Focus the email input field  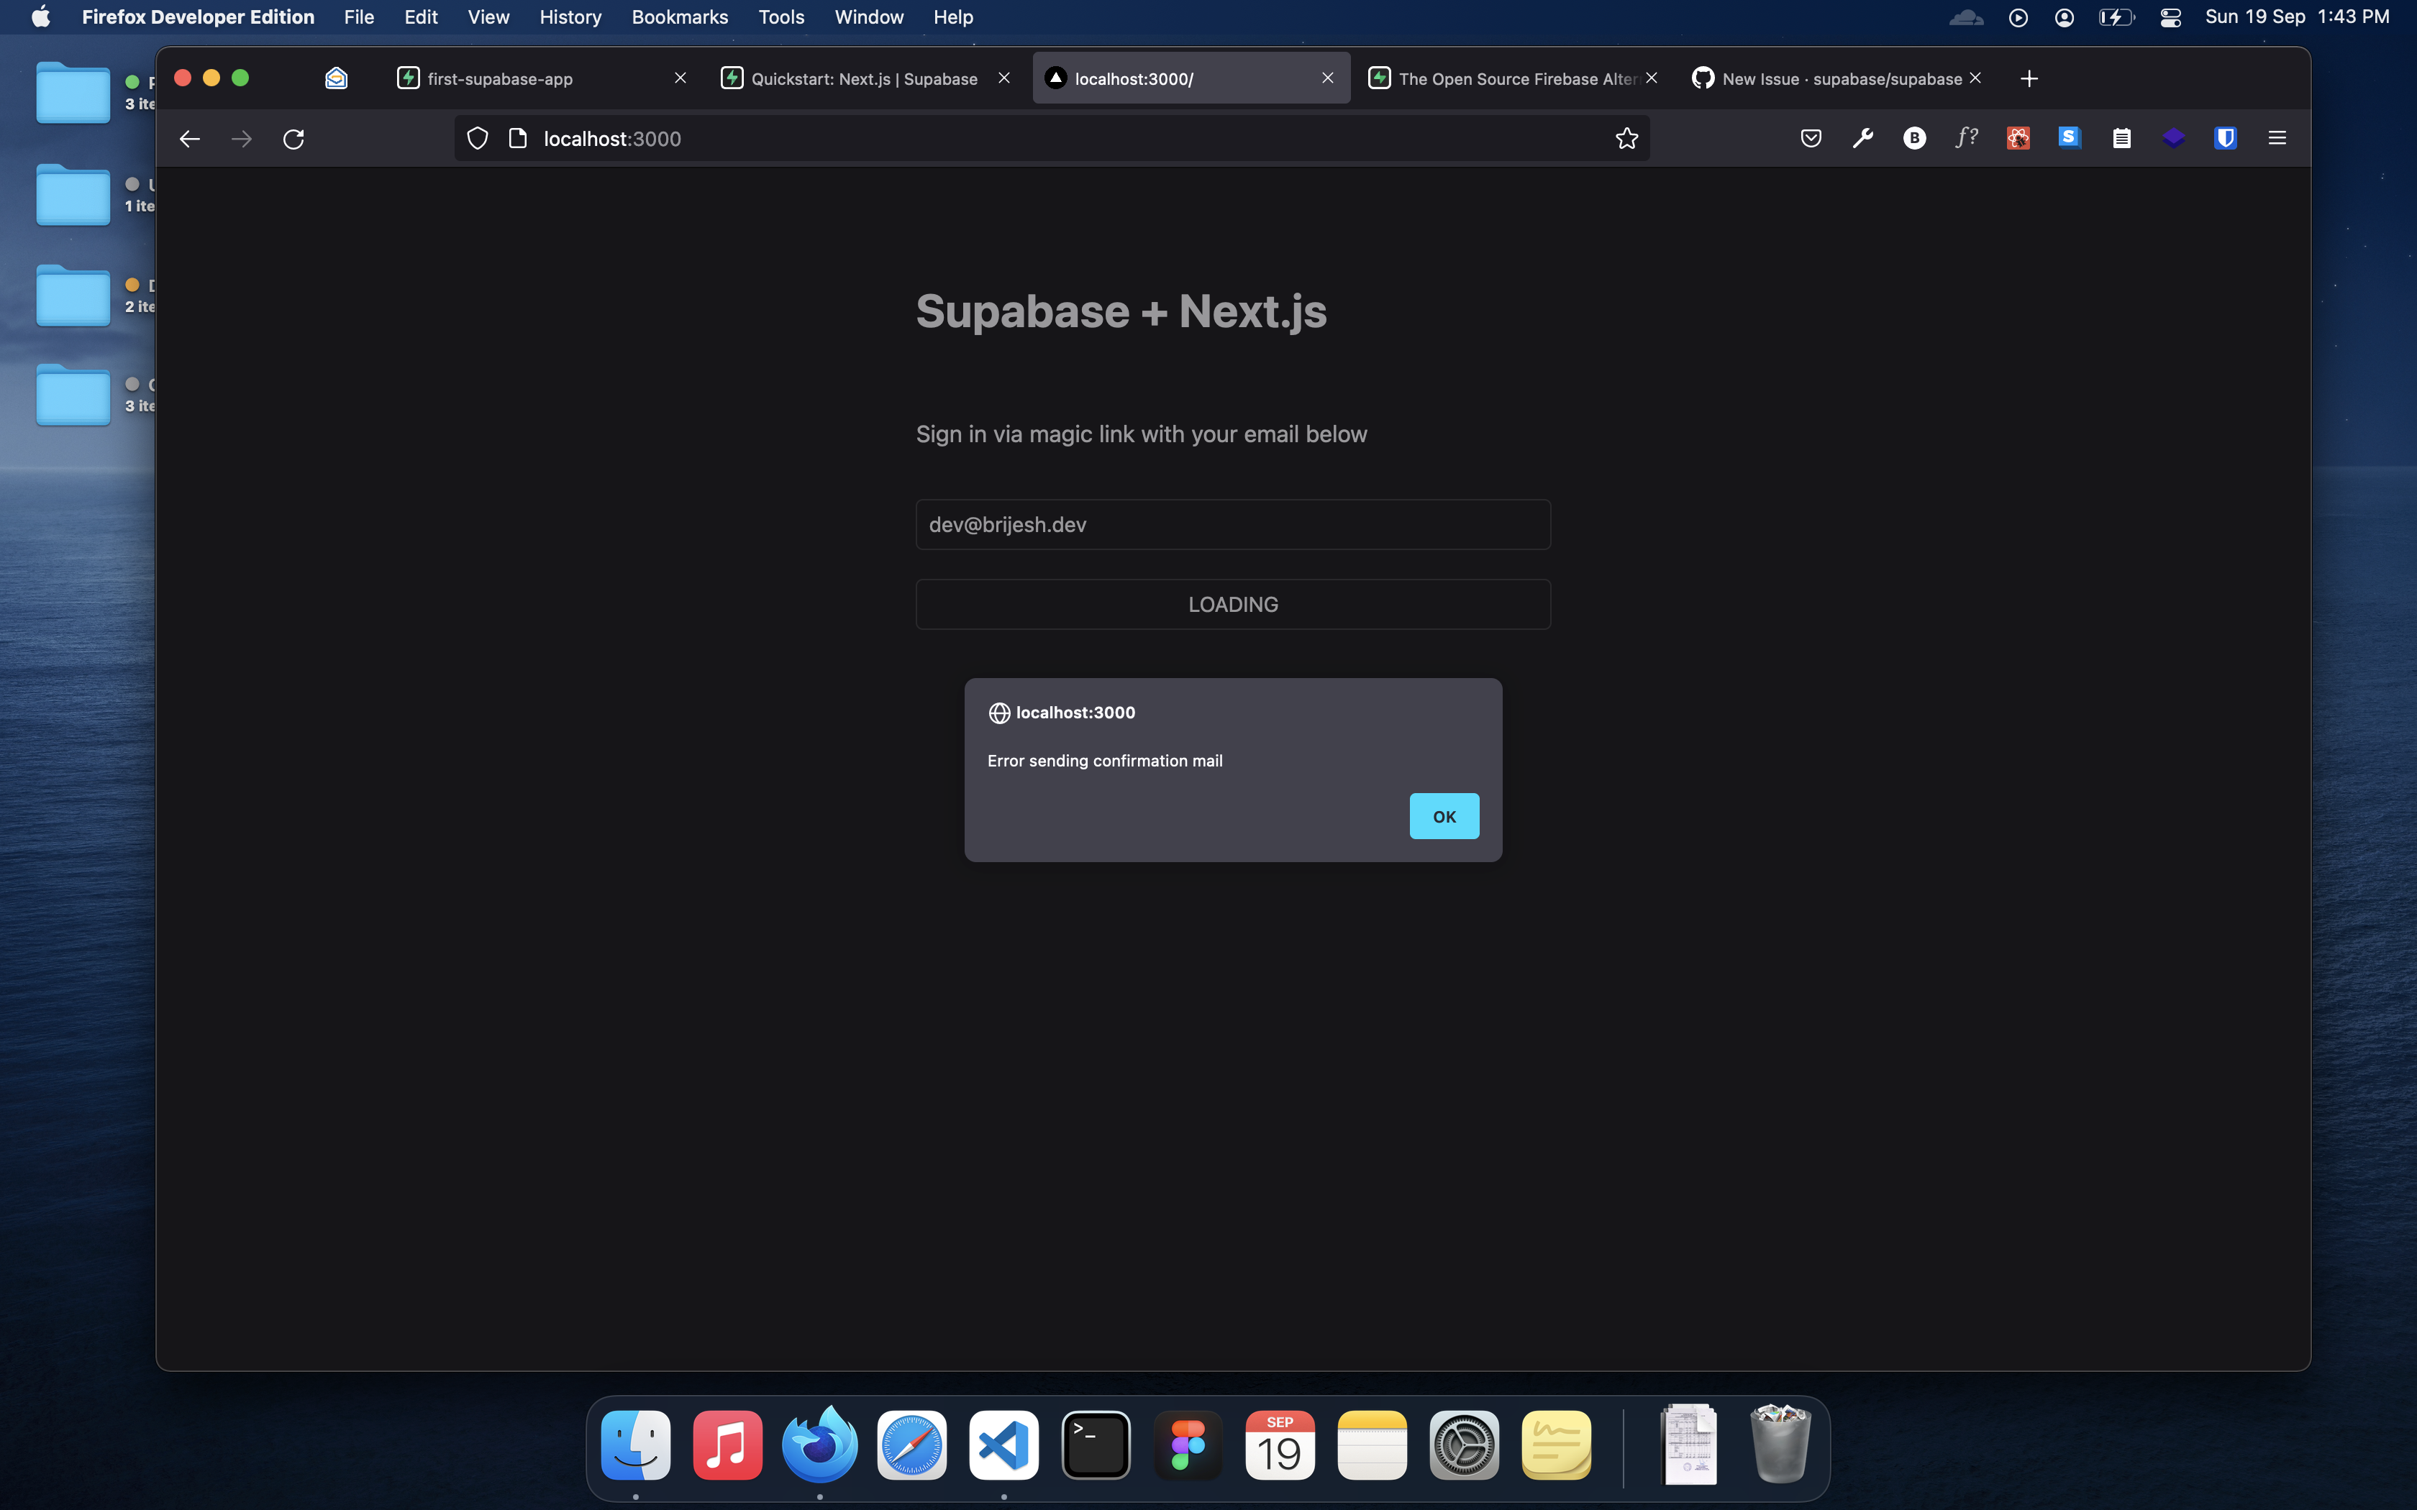point(1232,524)
